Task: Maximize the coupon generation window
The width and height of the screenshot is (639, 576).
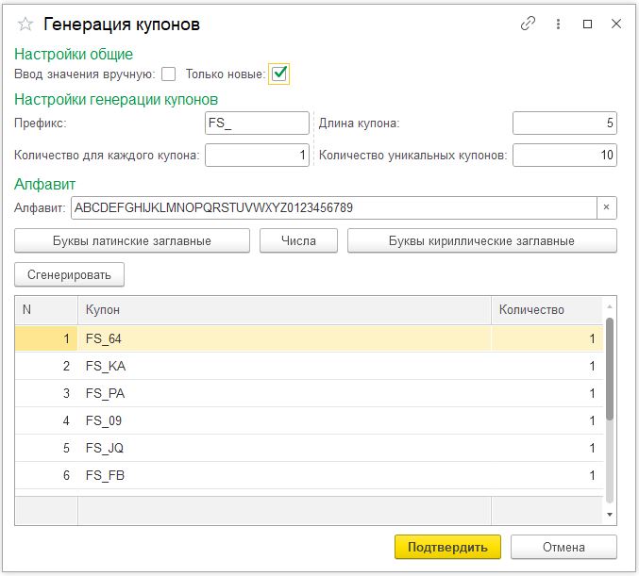Action: [587, 24]
